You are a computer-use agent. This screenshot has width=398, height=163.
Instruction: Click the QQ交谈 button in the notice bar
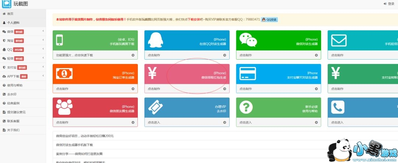[x=269, y=20]
